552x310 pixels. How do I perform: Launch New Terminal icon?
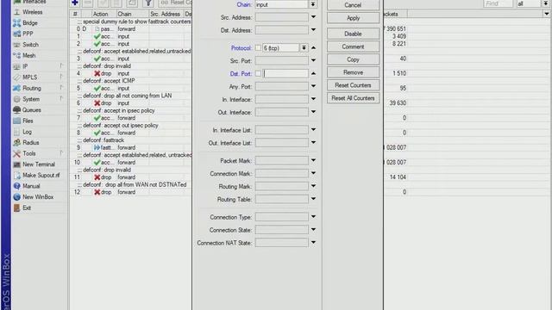[x=16, y=164]
